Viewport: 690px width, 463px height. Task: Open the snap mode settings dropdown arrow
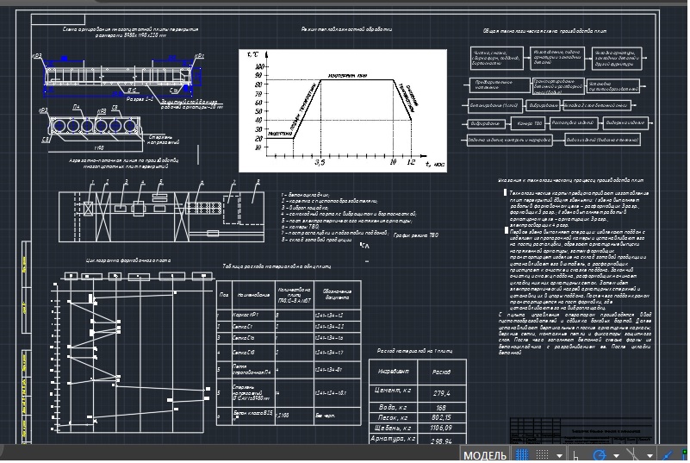point(559,456)
